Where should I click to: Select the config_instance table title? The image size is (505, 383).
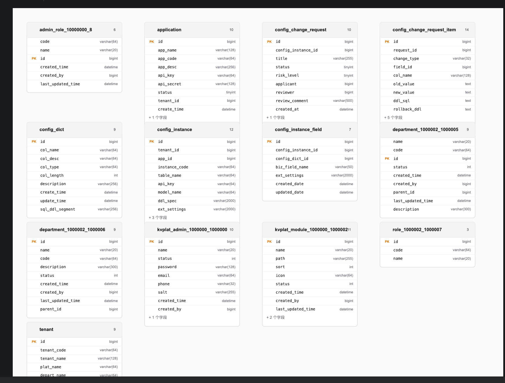point(175,130)
